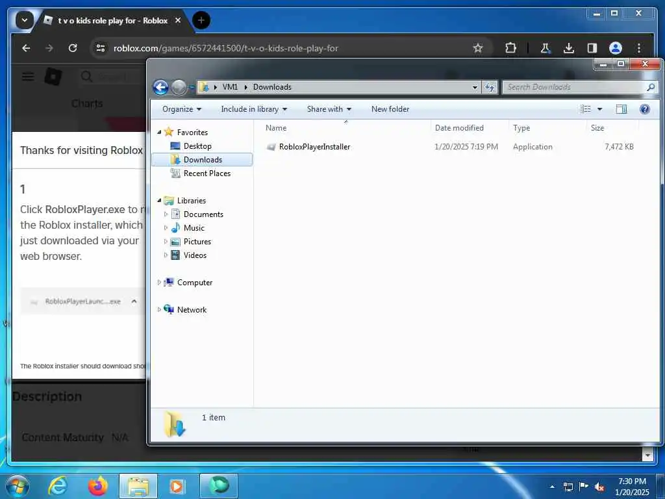Click the Explorer forward navigation arrow
Screen dimensions: 665x499
point(179,88)
